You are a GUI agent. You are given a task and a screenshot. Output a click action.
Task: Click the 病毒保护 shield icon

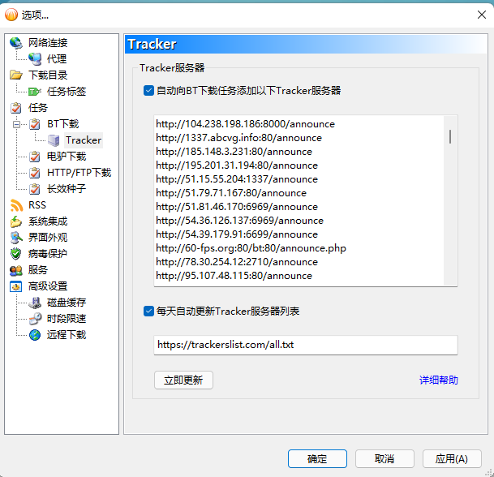[x=16, y=254]
